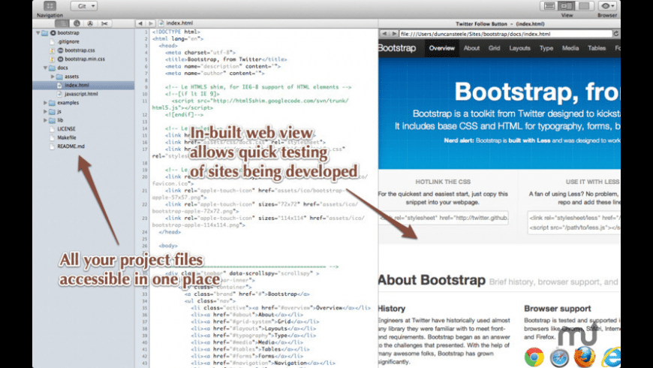Switch to split editor and browser view
Viewport: 653px width, 368px height.
(x=564, y=6)
